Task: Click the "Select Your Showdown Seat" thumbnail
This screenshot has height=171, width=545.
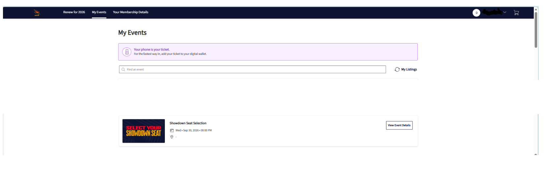Action: 143,131
